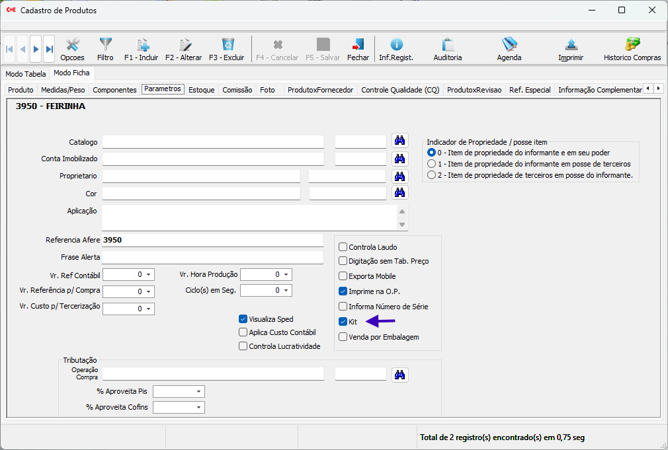This screenshot has height=450, width=668.
Task: Select radio option 1 - posse de terceiros
Action: 432,164
